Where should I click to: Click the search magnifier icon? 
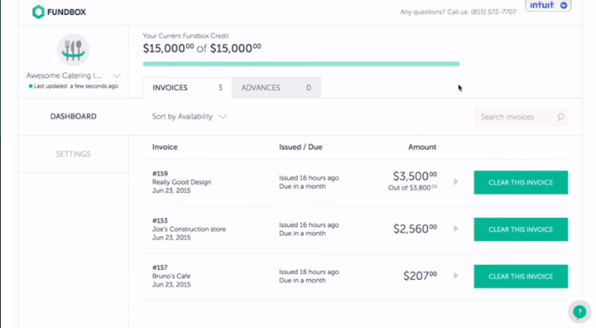[560, 117]
